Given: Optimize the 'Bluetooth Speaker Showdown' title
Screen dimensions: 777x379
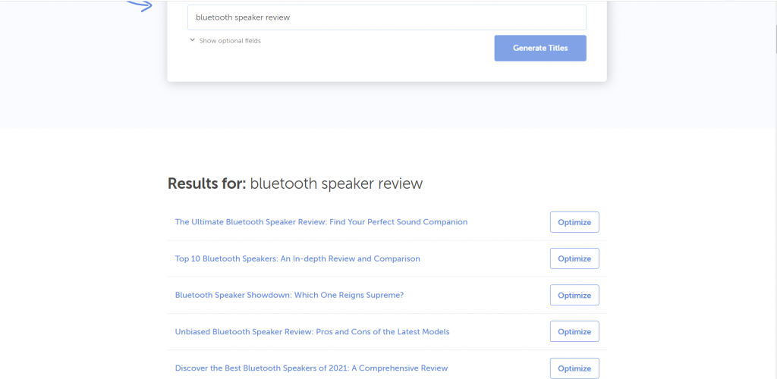Looking at the screenshot, I should coord(574,295).
